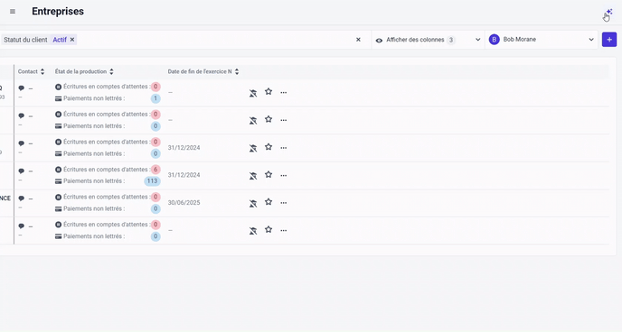Open the AI sparkles assistant icon
The width and height of the screenshot is (622, 332).
(x=609, y=13)
